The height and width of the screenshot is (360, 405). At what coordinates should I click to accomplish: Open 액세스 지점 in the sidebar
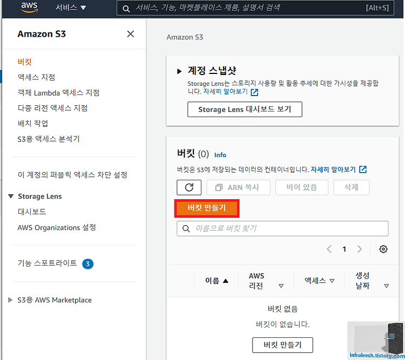(x=36, y=77)
